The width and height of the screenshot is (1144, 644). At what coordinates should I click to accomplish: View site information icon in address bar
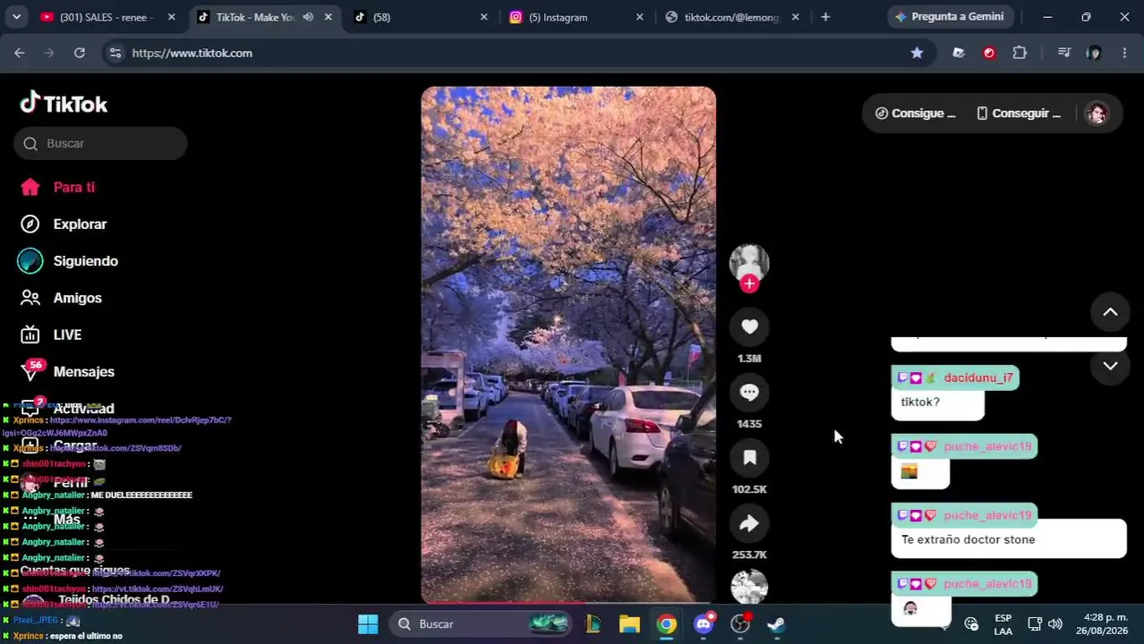(115, 53)
